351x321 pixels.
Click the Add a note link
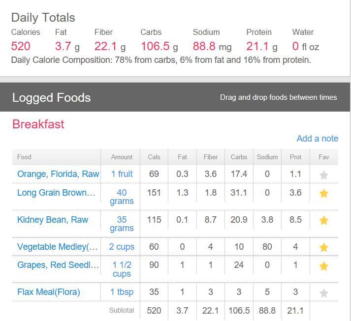[x=317, y=139]
